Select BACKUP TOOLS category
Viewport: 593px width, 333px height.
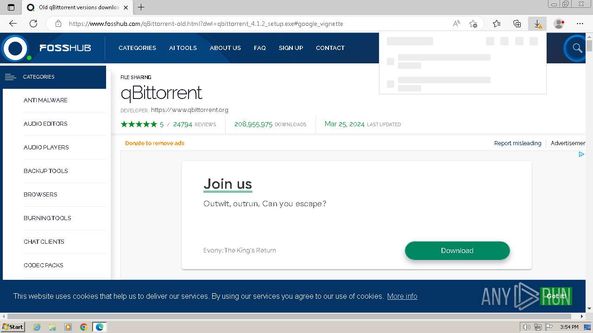[x=46, y=171]
